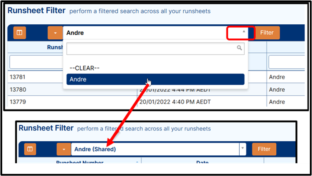Click the column chooser icon in top toolbar
This screenshot has height=176, width=312.
(x=19, y=33)
